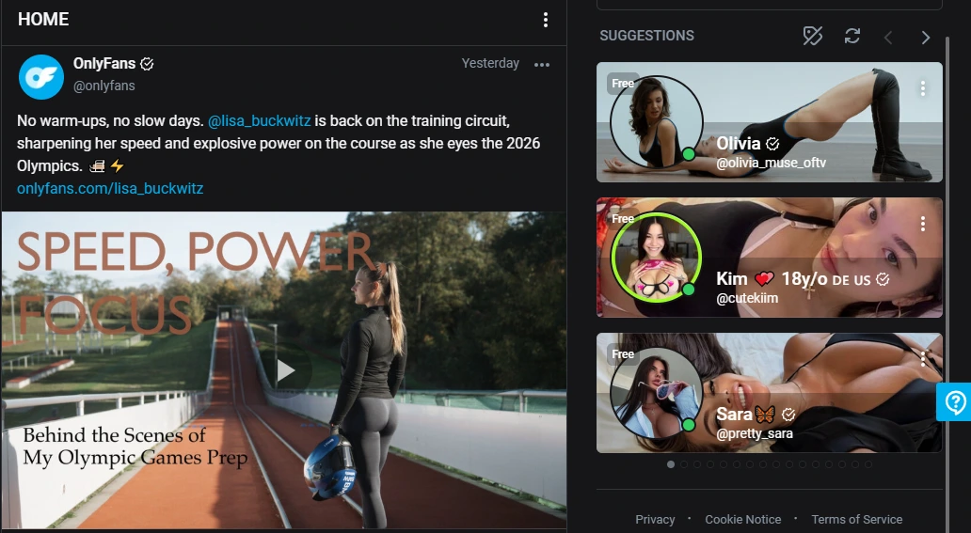Viewport: 971px width, 533px height.
Task: Open the Cookie Notice footer link
Action: coord(743,519)
